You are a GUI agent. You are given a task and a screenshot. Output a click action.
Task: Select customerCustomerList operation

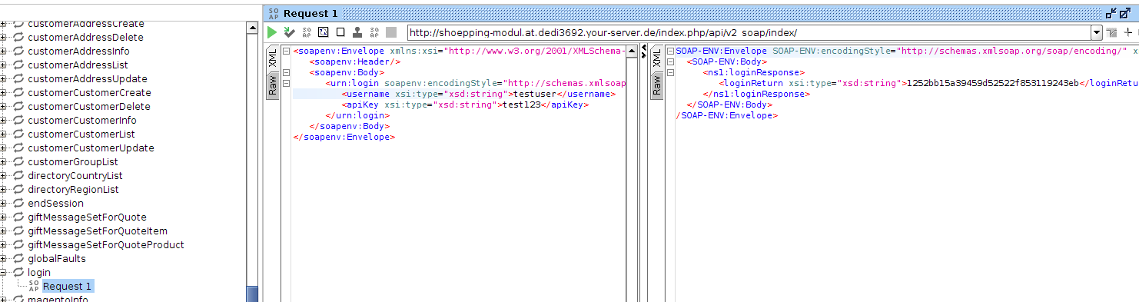click(x=81, y=134)
